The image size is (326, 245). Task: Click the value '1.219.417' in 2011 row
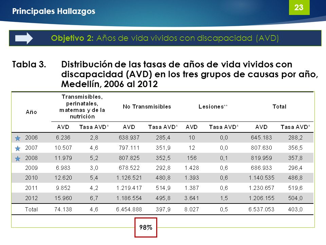point(129,188)
